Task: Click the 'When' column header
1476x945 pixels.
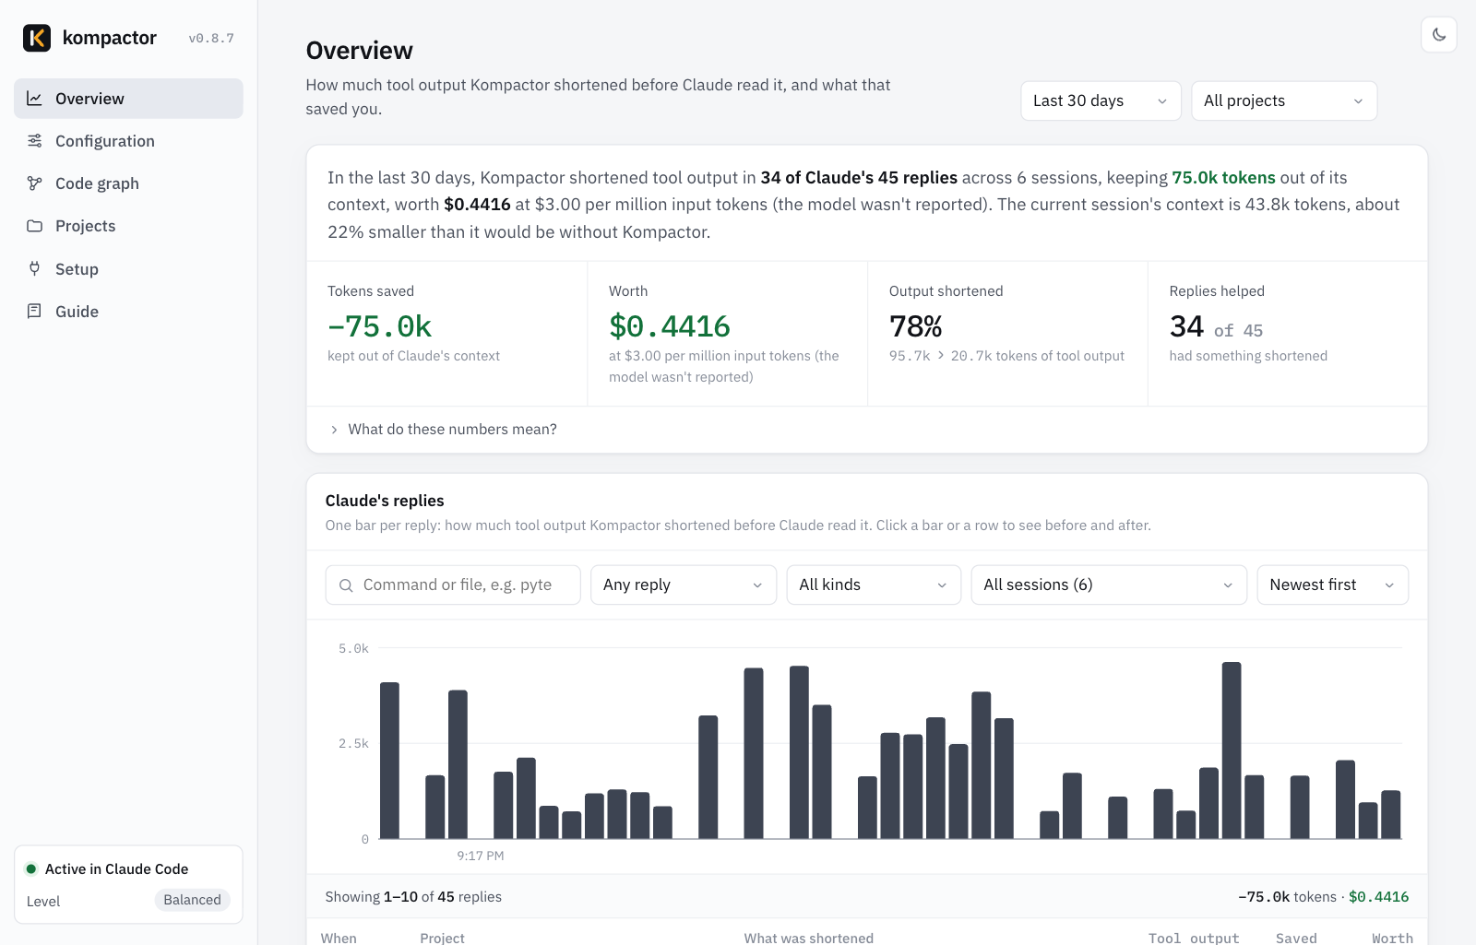Action: (x=339, y=938)
